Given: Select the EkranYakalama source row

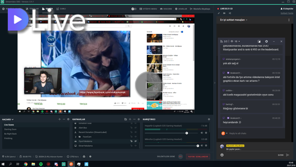Looking at the screenshot, I should tap(106, 146).
